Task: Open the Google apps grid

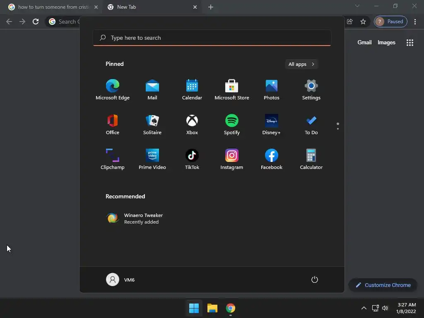Action: click(x=410, y=43)
